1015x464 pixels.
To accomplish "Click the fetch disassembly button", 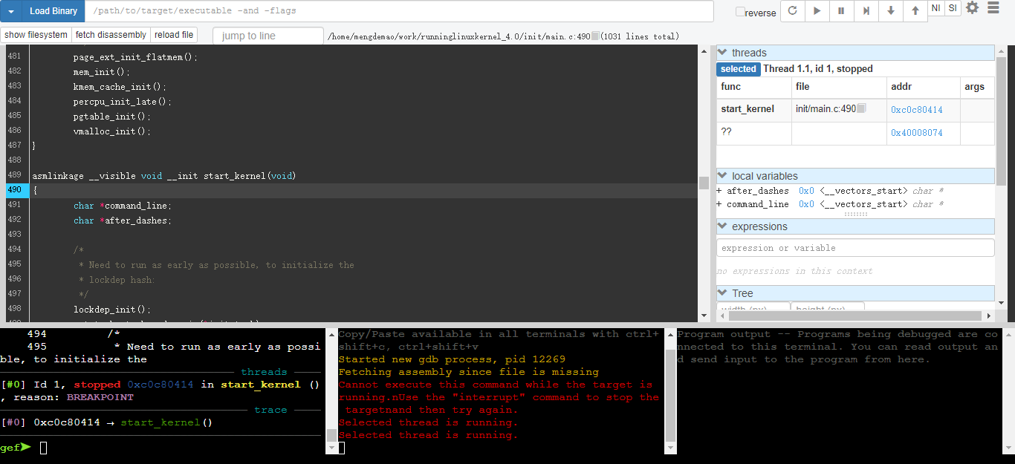I will (111, 35).
